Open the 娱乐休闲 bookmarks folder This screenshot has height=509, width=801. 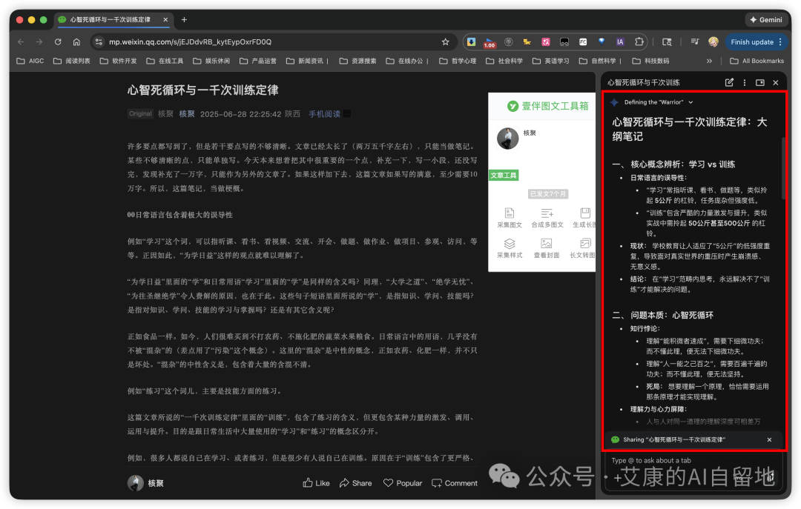211,61
